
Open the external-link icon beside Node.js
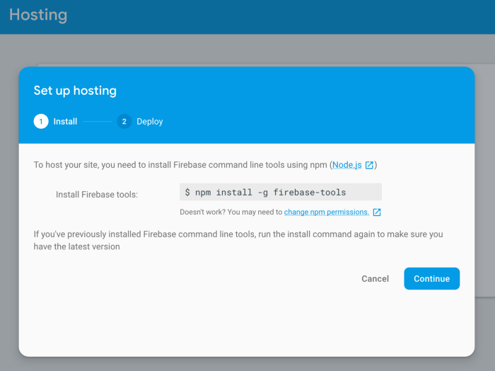point(369,165)
